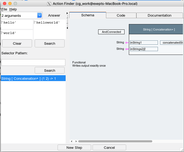Open the Help menu

(x=13, y=9)
